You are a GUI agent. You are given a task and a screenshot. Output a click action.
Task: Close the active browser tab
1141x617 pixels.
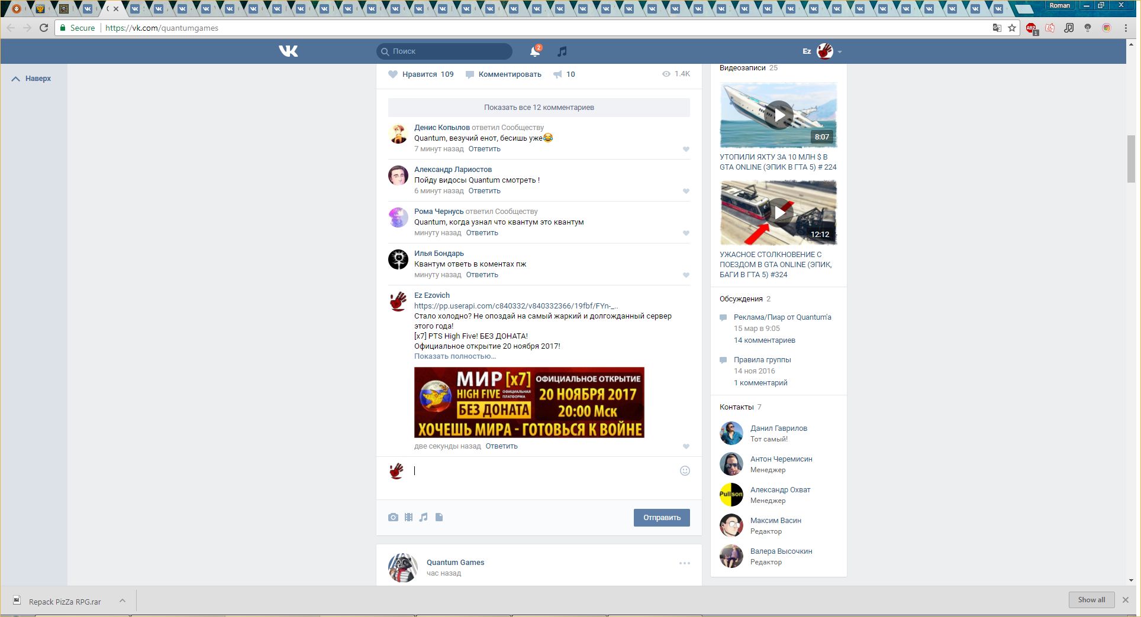click(116, 9)
